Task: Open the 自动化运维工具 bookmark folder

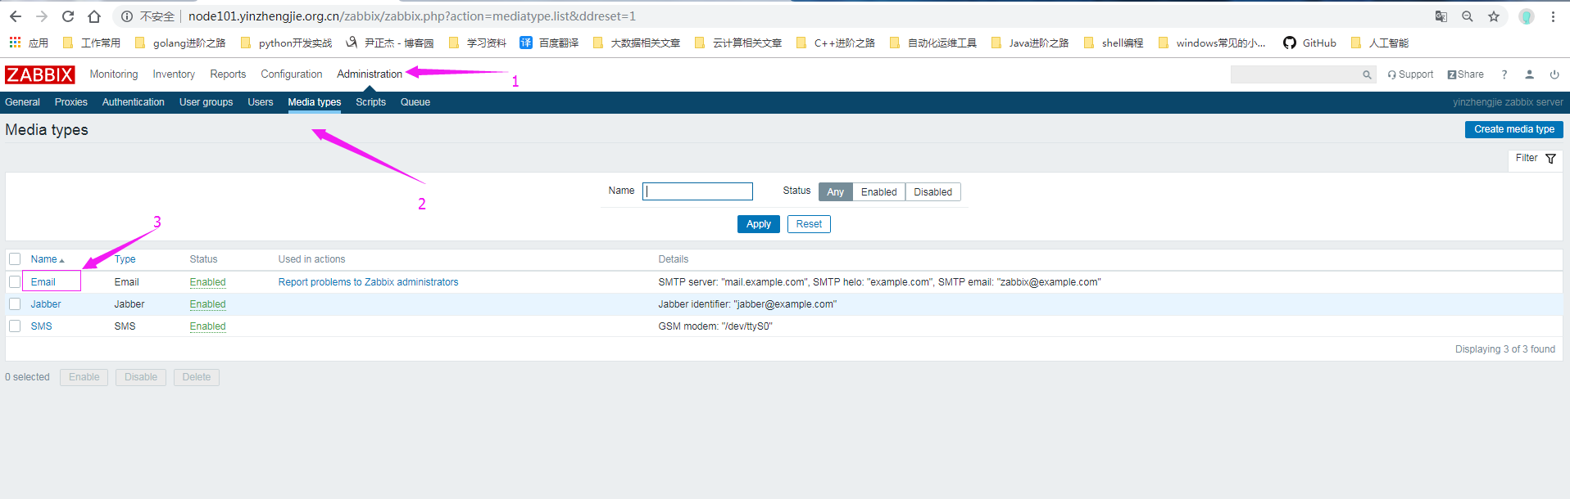Action: pyautogui.click(x=933, y=43)
